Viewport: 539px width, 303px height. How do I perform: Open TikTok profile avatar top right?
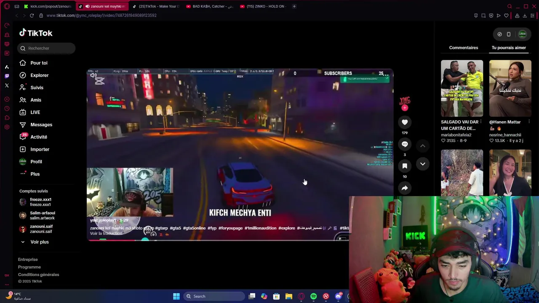[x=523, y=34]
